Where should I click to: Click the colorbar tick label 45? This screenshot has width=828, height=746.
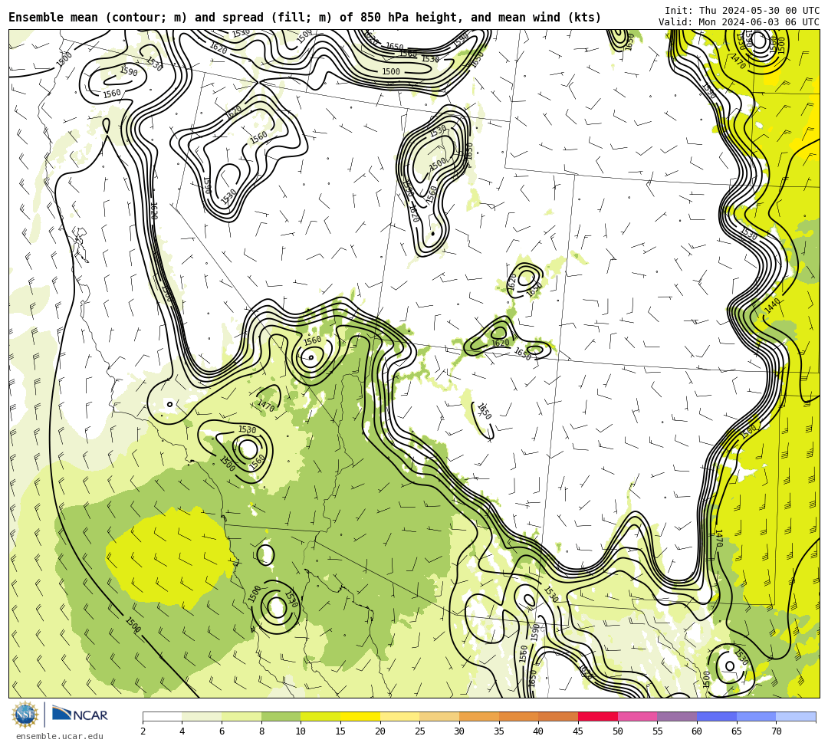578,731
